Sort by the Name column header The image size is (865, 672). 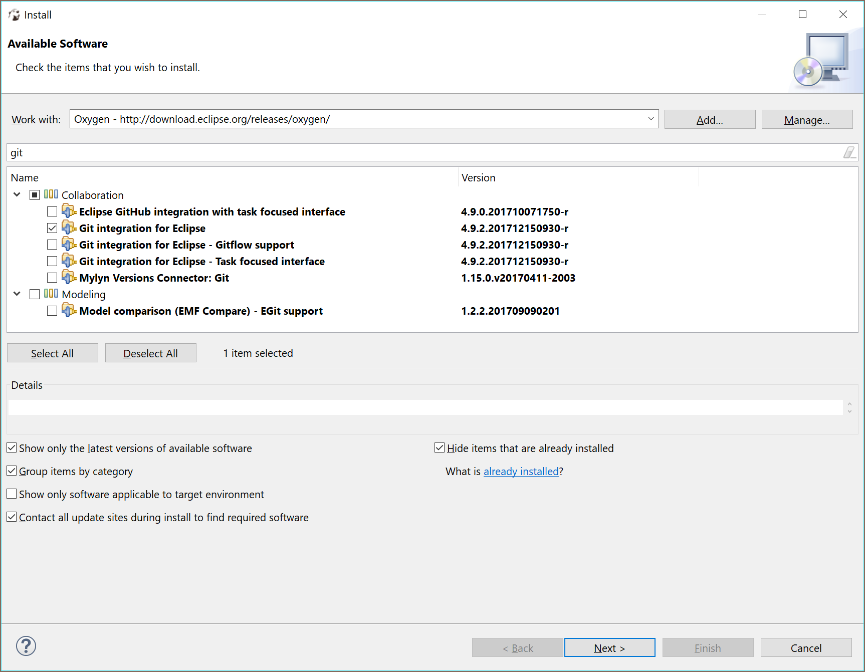pos(233,177)
